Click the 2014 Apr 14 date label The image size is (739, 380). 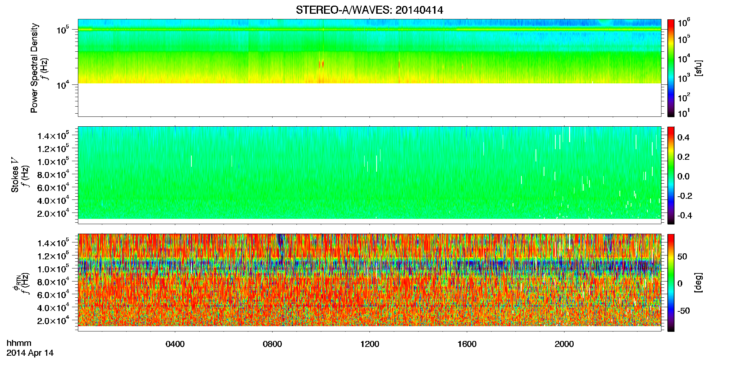pos(30,353)
